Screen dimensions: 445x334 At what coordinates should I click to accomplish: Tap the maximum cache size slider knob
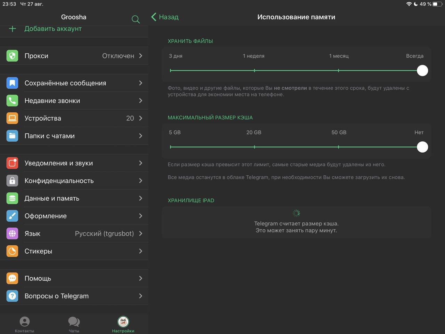[422, 147]
